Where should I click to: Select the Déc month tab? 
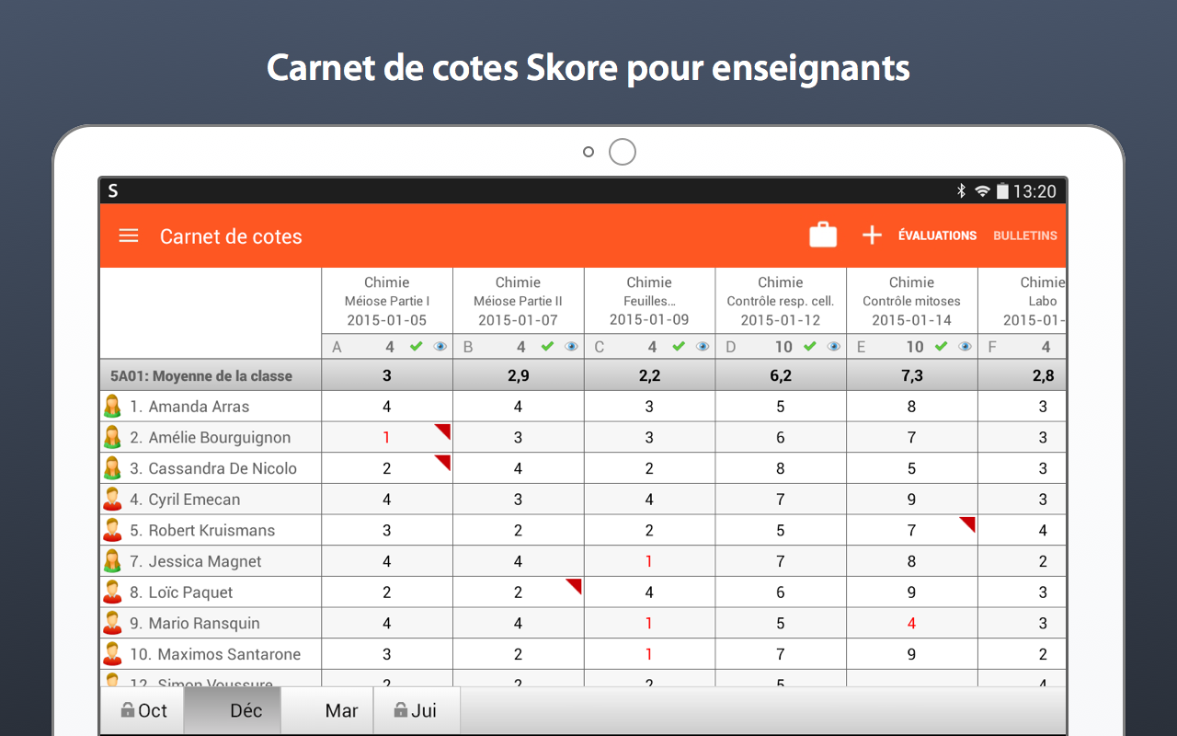click(x=233, y=709)
